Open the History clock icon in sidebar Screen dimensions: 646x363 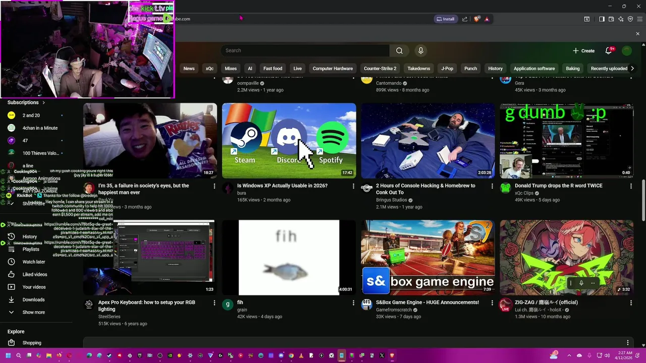click(x=11, y=236)
